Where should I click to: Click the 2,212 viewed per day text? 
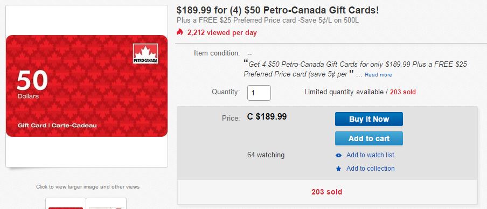point(222,33)
